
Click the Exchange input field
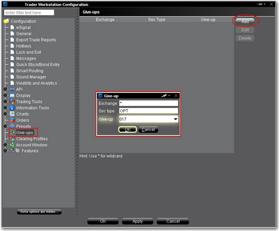148,103
